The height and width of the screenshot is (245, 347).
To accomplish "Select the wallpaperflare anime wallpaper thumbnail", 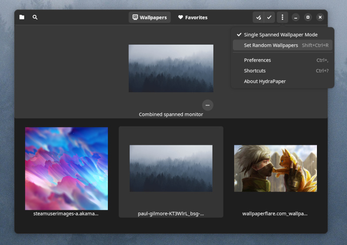I will coord(275,168).
